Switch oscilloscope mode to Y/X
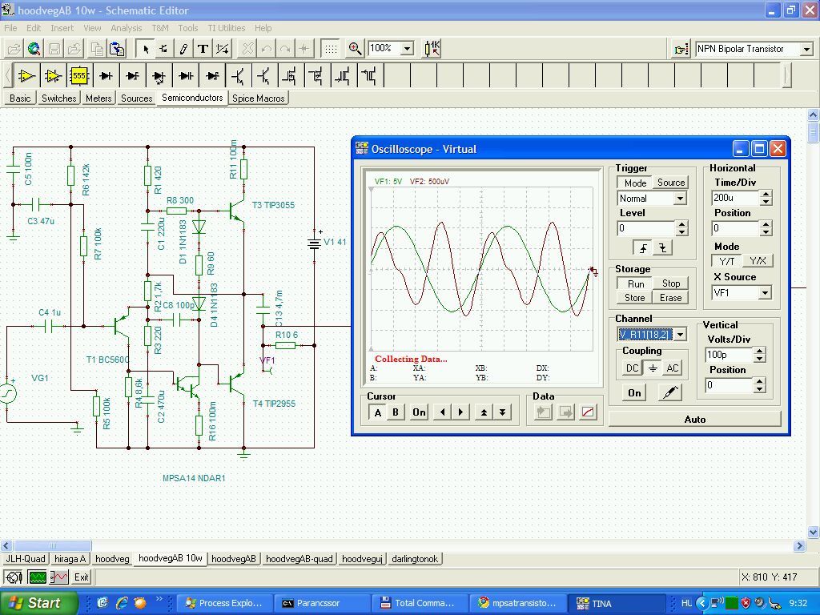The width and height of the screenshot is (820, 615). 758,261
